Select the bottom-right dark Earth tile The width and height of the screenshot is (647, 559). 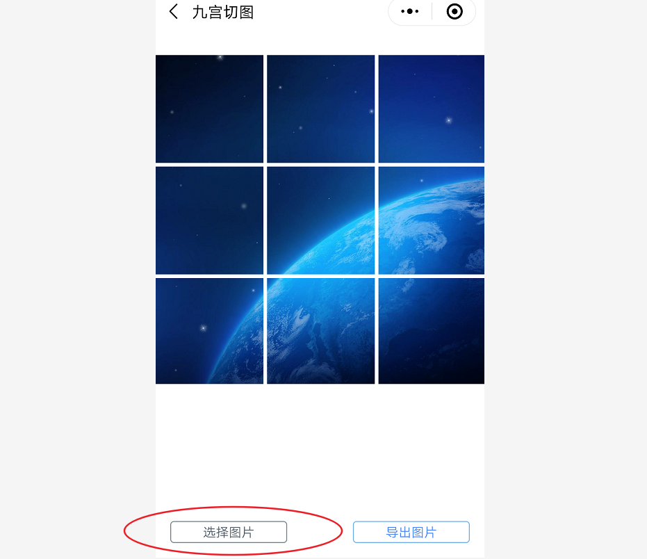431,331
